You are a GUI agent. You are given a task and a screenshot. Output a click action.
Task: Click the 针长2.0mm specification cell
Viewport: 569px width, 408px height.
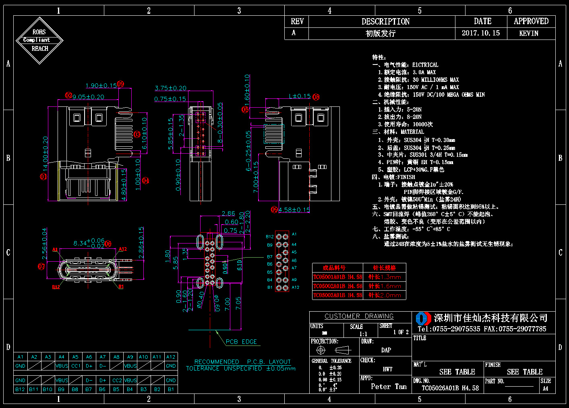[385, 295]
